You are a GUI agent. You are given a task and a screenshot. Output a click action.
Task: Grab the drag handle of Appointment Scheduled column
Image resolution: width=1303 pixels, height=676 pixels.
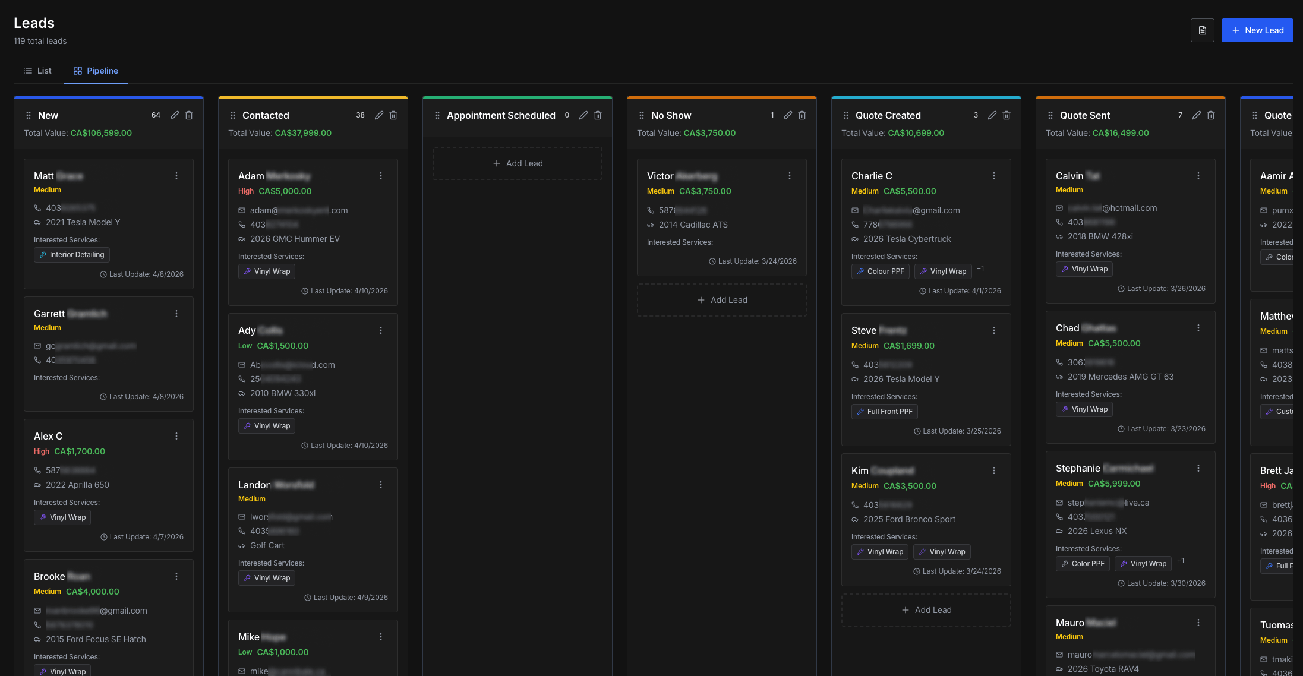coord(437,115)
